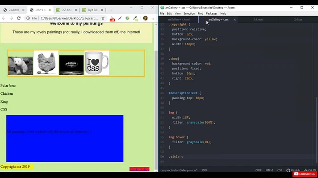Click line 59 .title in editor
The image size is (318, 178).
(x=176, y=157)
